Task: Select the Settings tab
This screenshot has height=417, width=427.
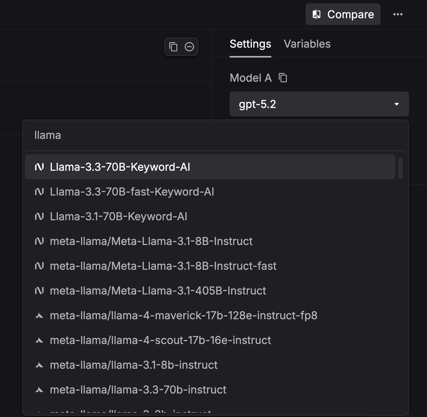Action: coord(250,44)
